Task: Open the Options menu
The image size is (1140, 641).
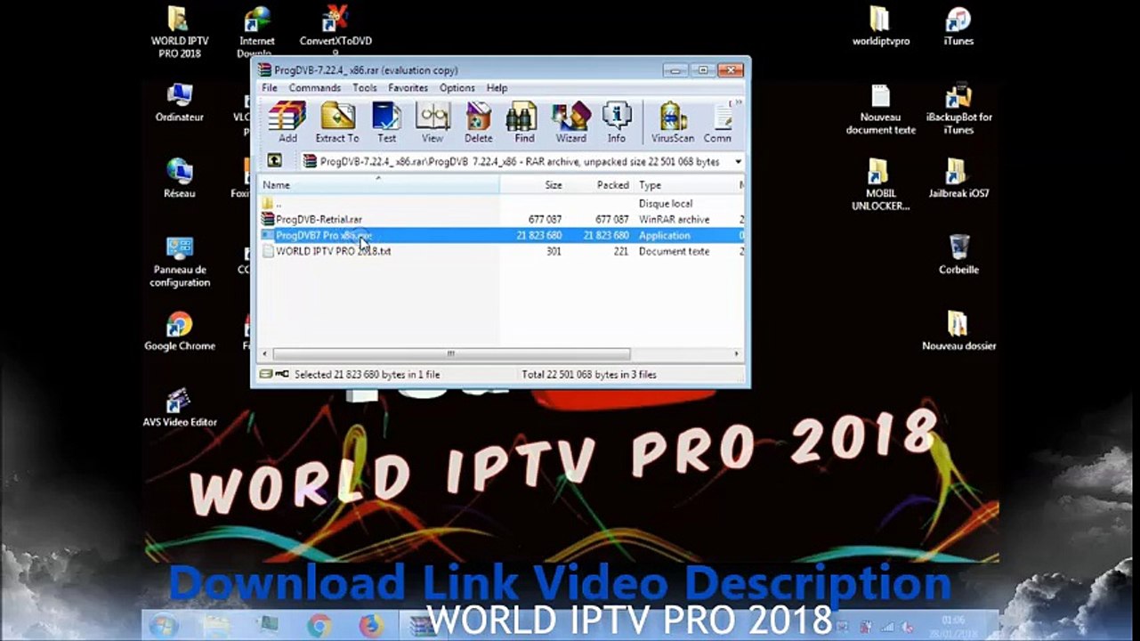Action: [x=457, y=88]
